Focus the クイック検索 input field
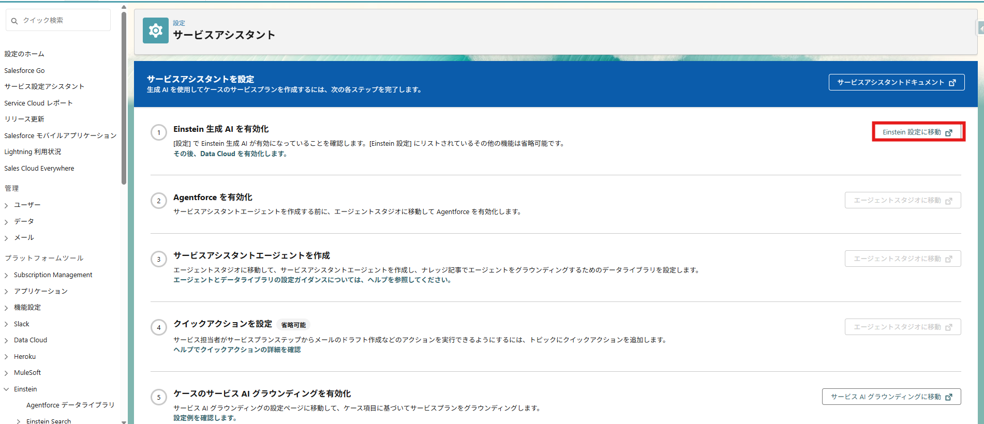The width and height of the screenshot is (984, 424). (63, 20)
